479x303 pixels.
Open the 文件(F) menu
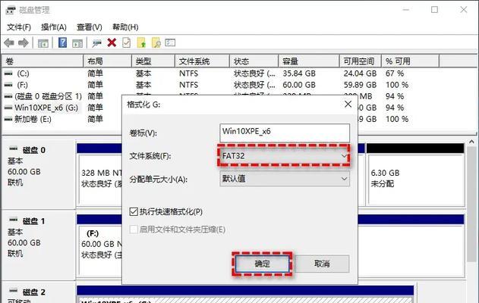click(x=19, y=27)
